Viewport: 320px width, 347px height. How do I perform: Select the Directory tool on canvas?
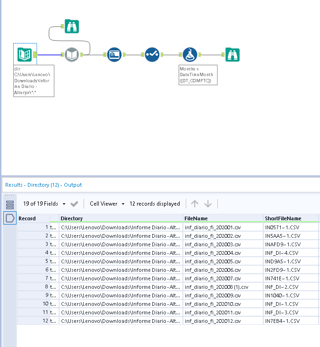coord(25,55)
